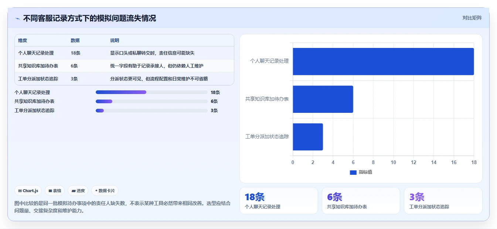Toggle the 指标值 legend item
Viewport: 497px width, 229px height.
click(361, 172)
